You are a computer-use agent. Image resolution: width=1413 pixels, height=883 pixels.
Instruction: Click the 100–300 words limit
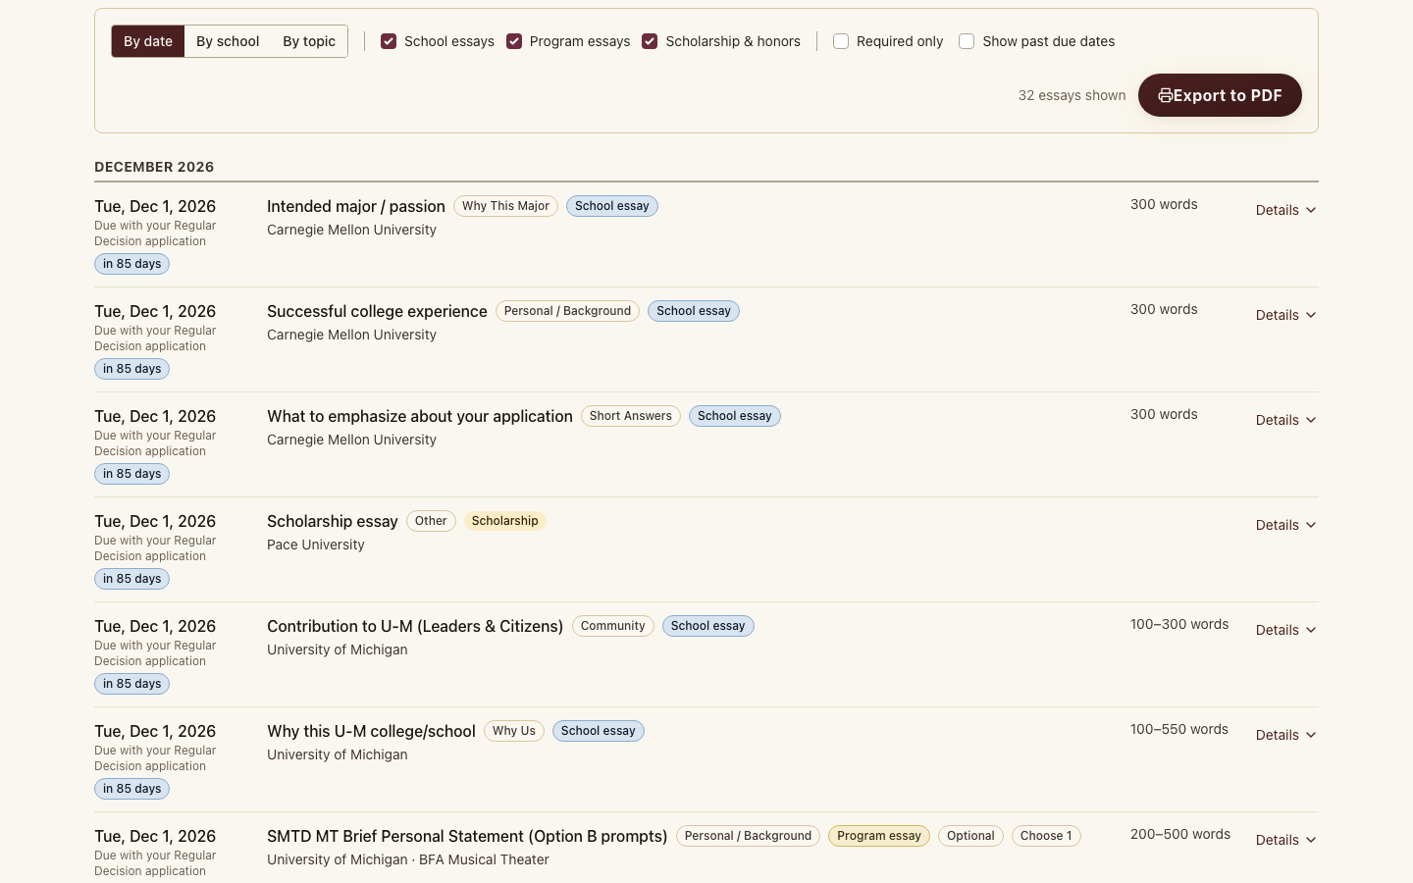tap(1179, 624)
